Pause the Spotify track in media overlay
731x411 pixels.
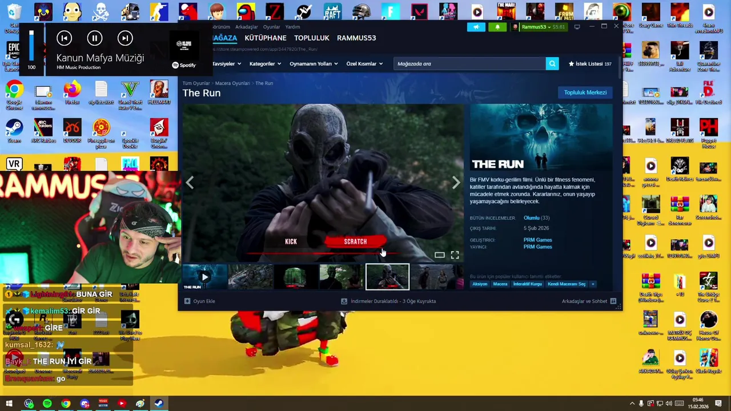coord(95,38)
